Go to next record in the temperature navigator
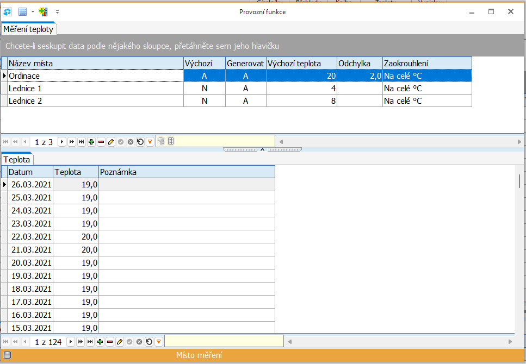The height and width of the screenshot is (364, 526). point(71,342)
